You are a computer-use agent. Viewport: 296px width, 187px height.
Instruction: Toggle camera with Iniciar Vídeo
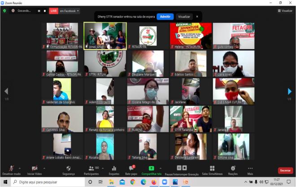tap(34, 170)
